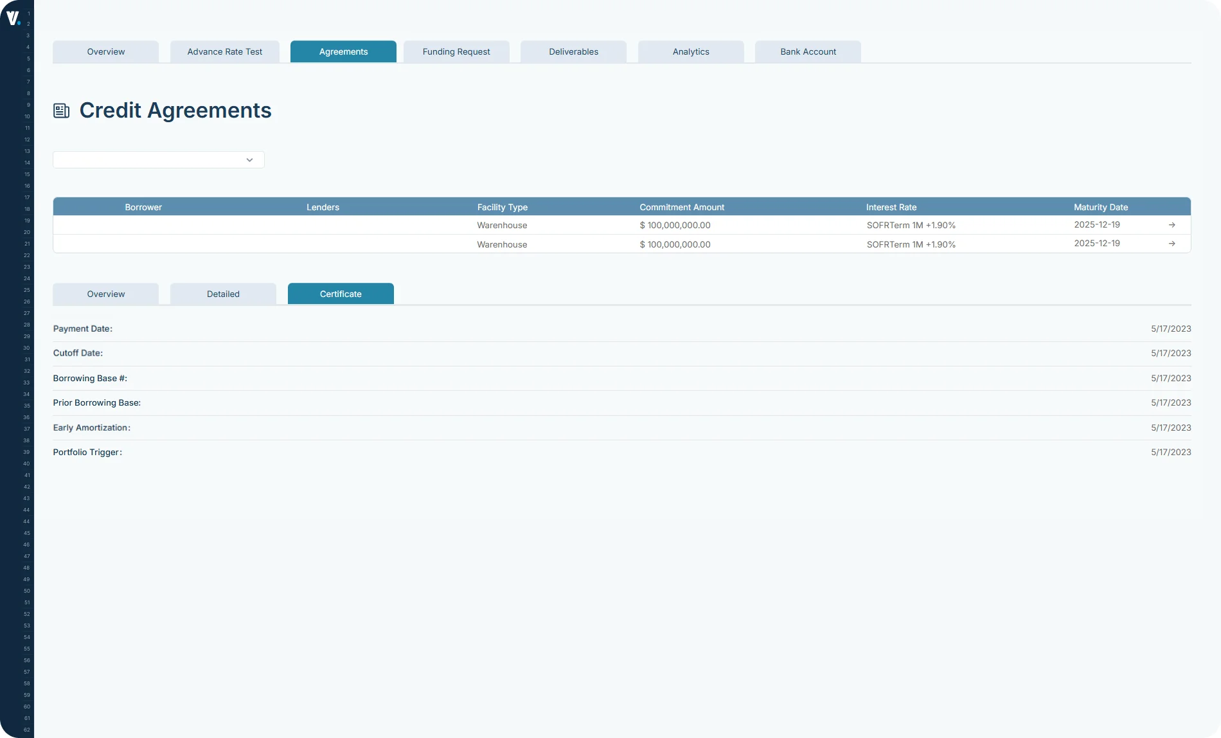The height and width of the screenshot is (738, 1221).
Task: Click the chevron on the agreement selector
Action: click(249, 159)
